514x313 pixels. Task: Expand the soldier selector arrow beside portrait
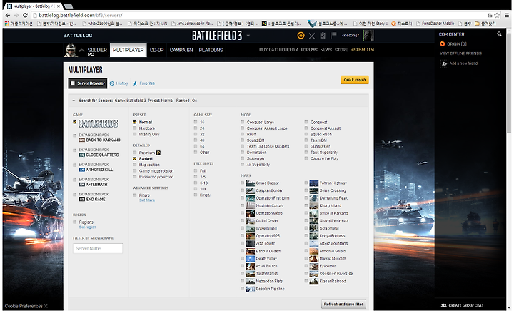81,50
